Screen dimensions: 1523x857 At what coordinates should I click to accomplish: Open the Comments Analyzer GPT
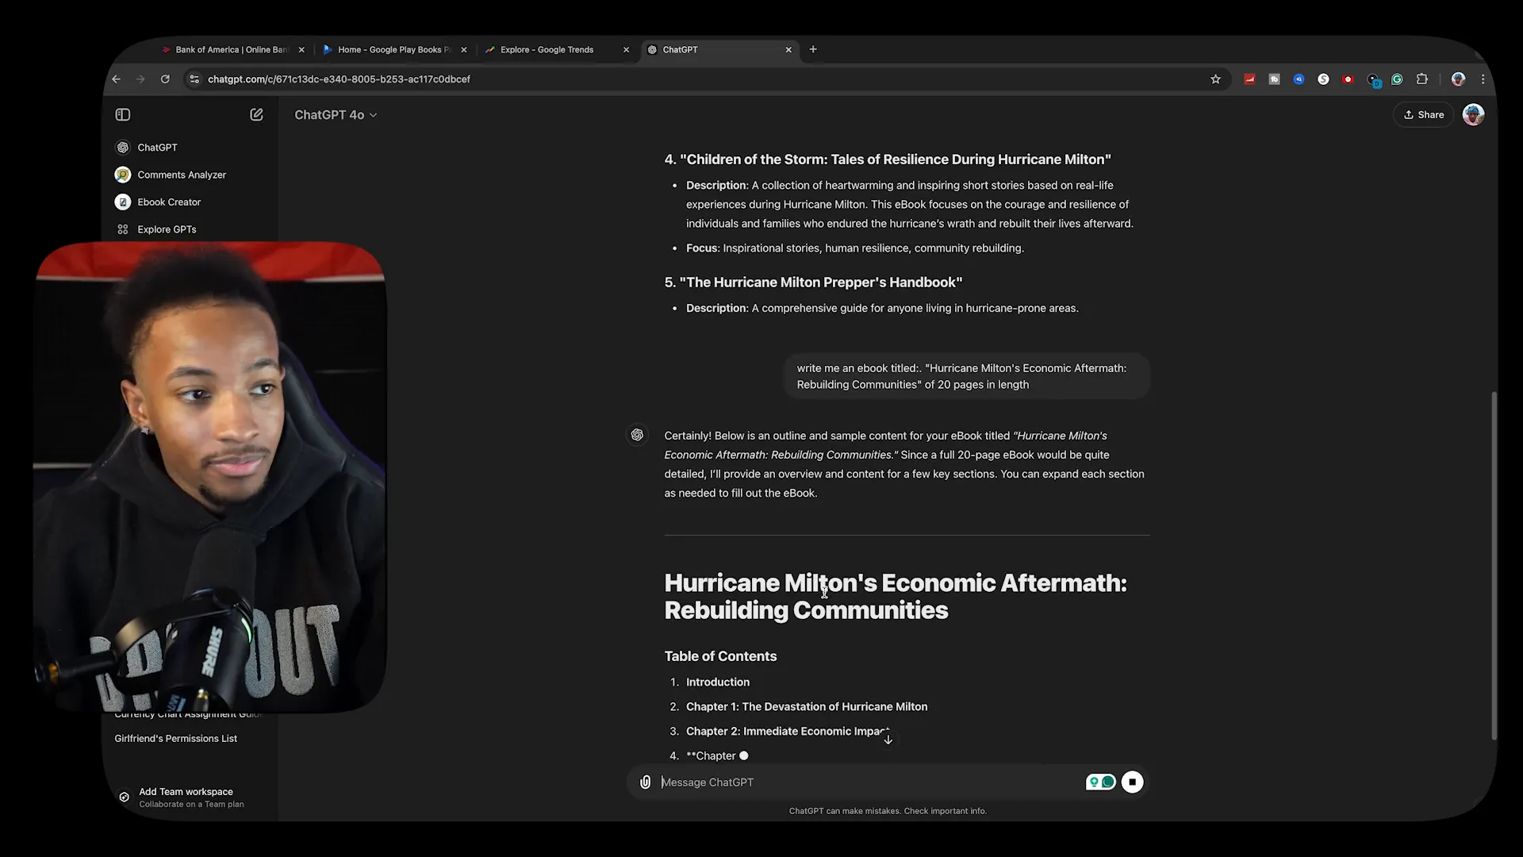[x=182, y=175]
